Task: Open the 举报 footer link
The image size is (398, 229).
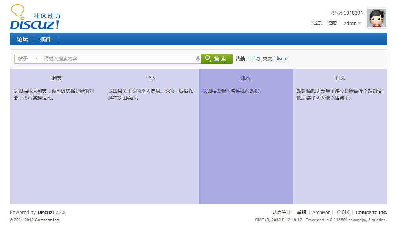Action: click(x=302, y=212)
